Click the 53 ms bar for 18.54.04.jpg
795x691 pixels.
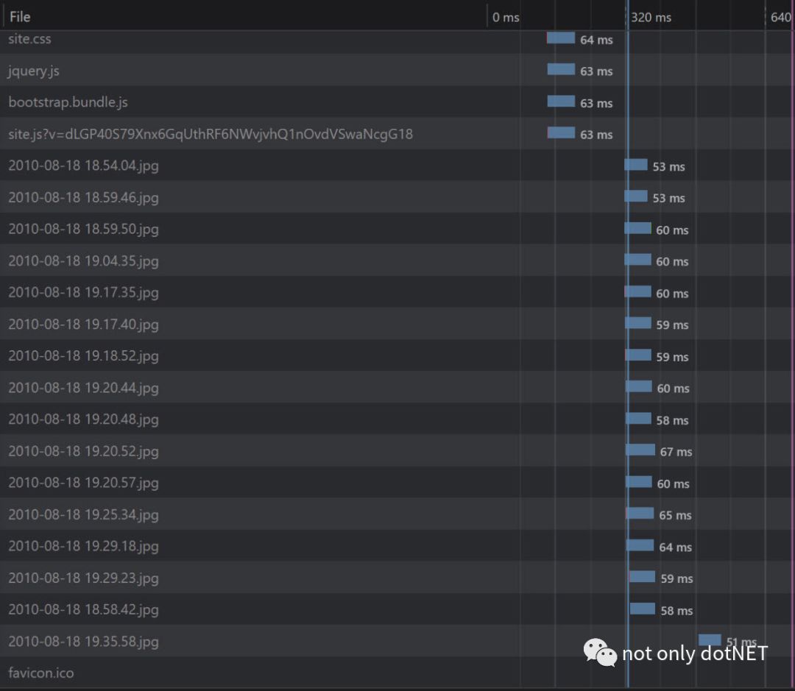tap(636, 164)
